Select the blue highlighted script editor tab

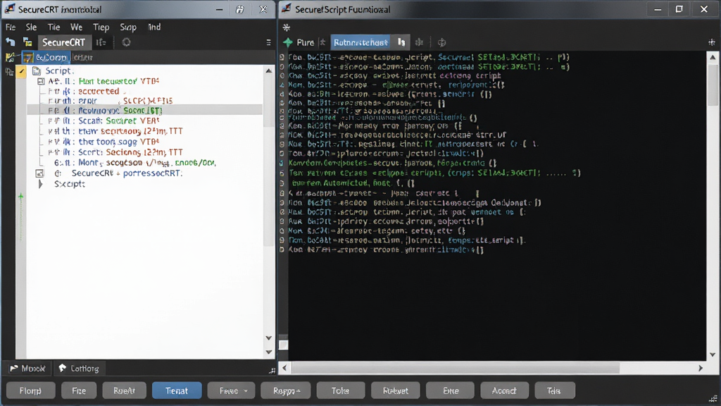coord(360,42)
